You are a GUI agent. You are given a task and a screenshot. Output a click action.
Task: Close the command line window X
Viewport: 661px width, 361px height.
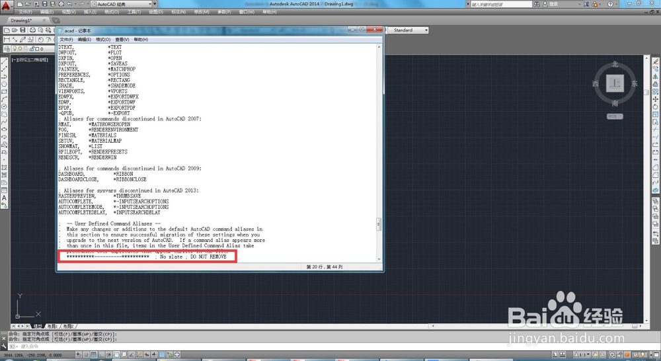click(4, 339)
